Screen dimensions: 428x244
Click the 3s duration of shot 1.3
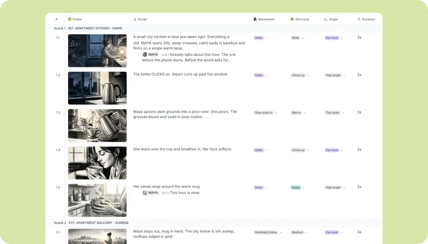pos(359,112)
